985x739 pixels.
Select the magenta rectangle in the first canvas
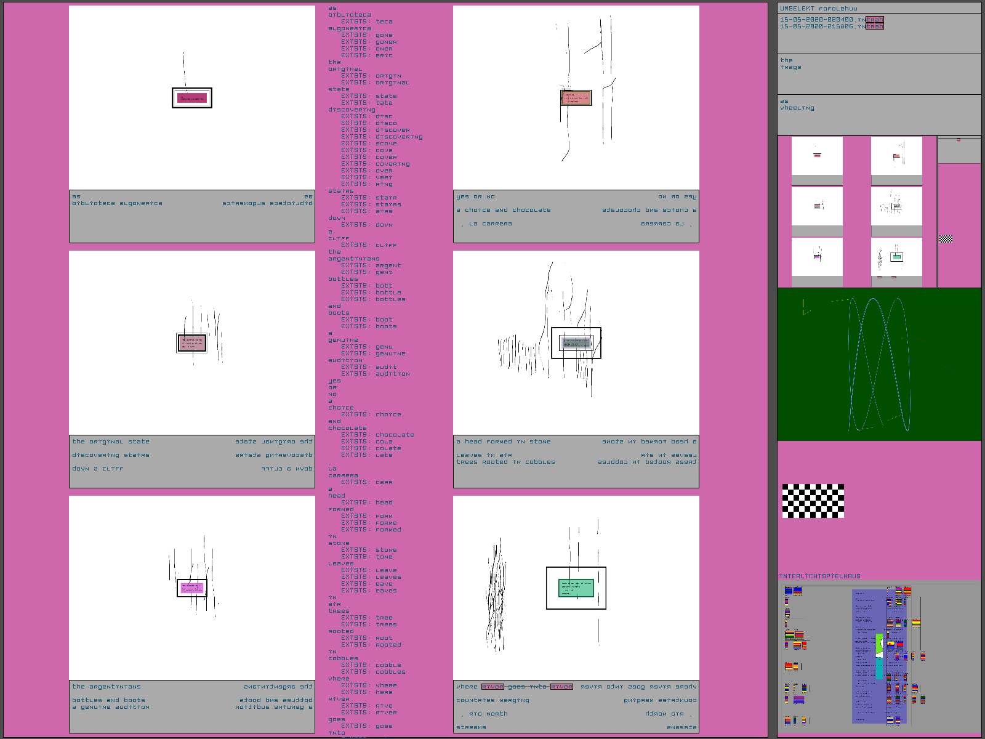(x=192, y=98)
